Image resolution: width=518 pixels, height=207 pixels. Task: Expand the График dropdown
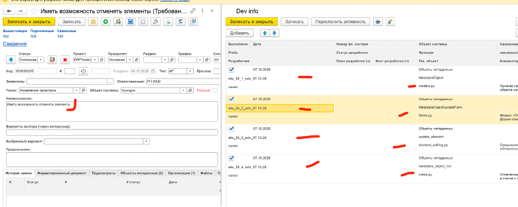coord(200,60)
